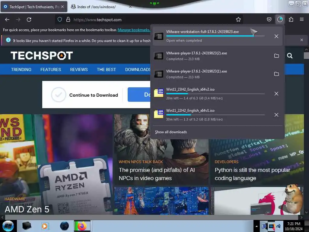Click the blue download button in ad
Viewport: 309px width, 232px height.
coord(139,95)
